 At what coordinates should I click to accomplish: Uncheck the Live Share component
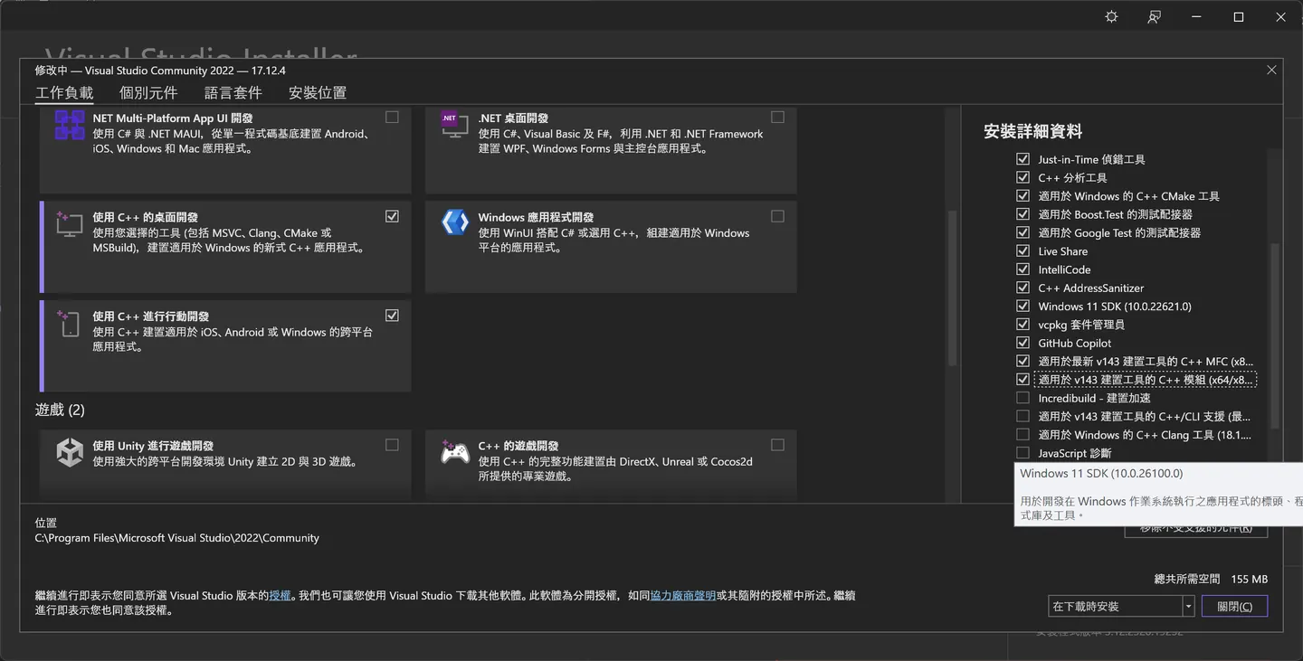pyautogui.click(x=1022, y=250)
